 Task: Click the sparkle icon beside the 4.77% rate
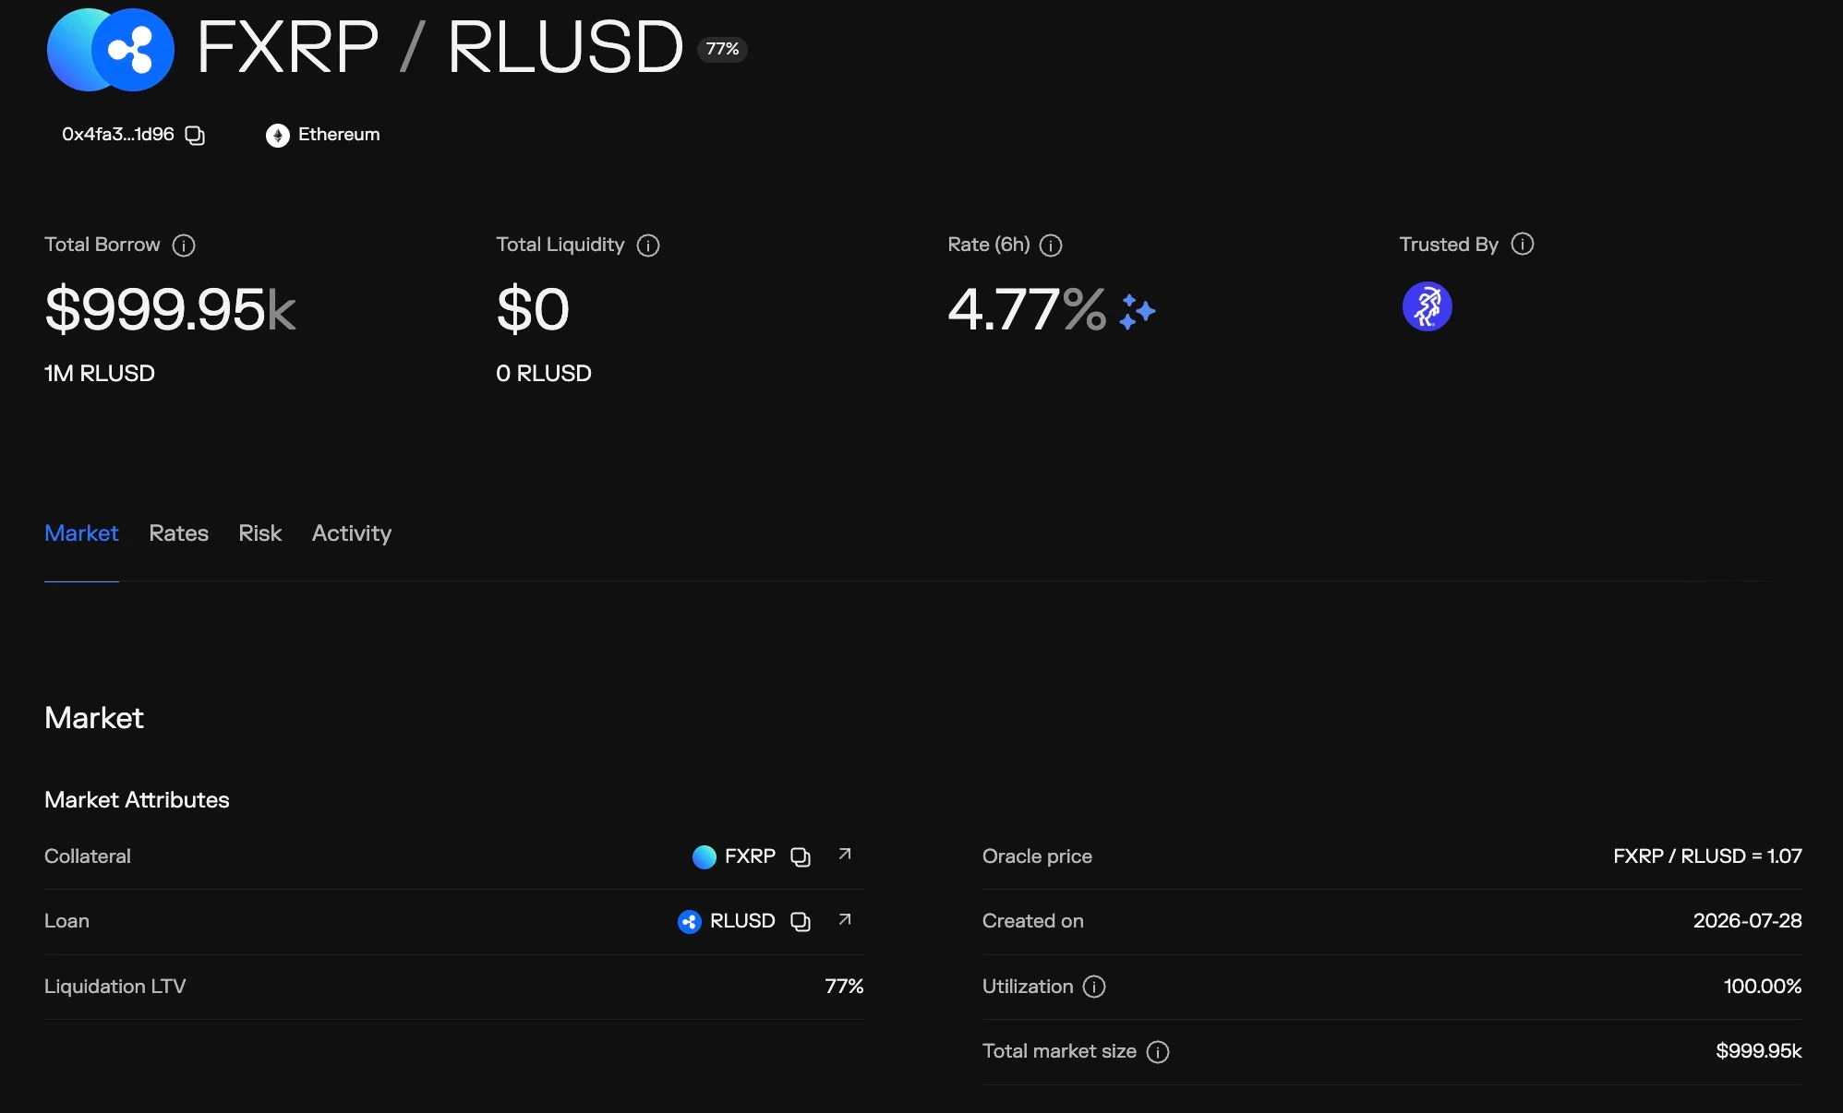1137,311
